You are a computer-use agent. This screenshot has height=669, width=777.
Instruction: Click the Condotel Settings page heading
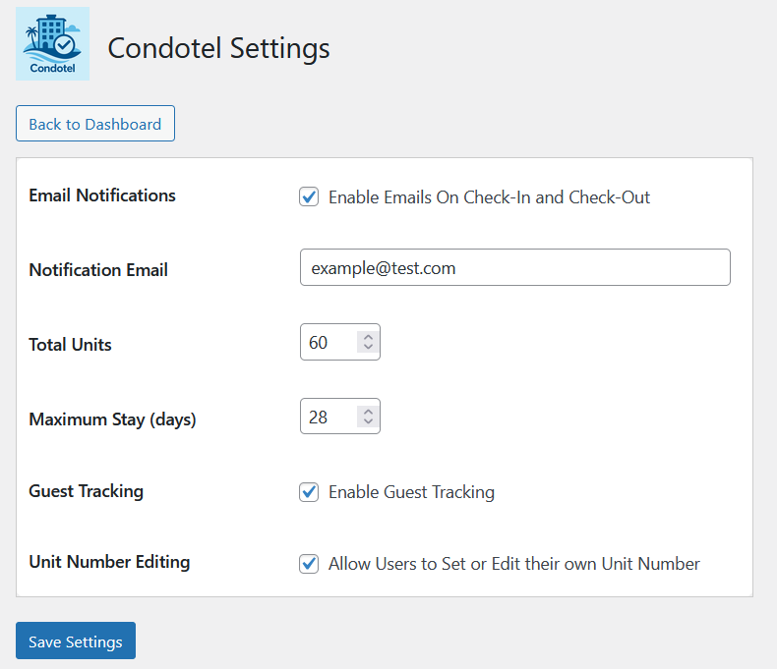point(218,47)
